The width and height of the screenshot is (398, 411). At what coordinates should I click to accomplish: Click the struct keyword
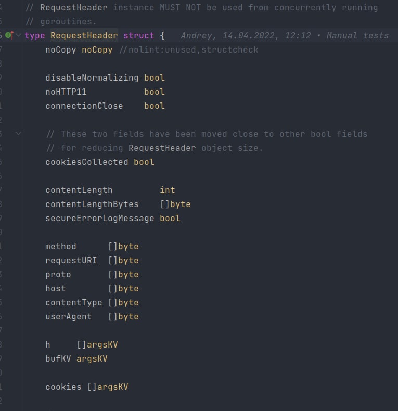(139, 36)
